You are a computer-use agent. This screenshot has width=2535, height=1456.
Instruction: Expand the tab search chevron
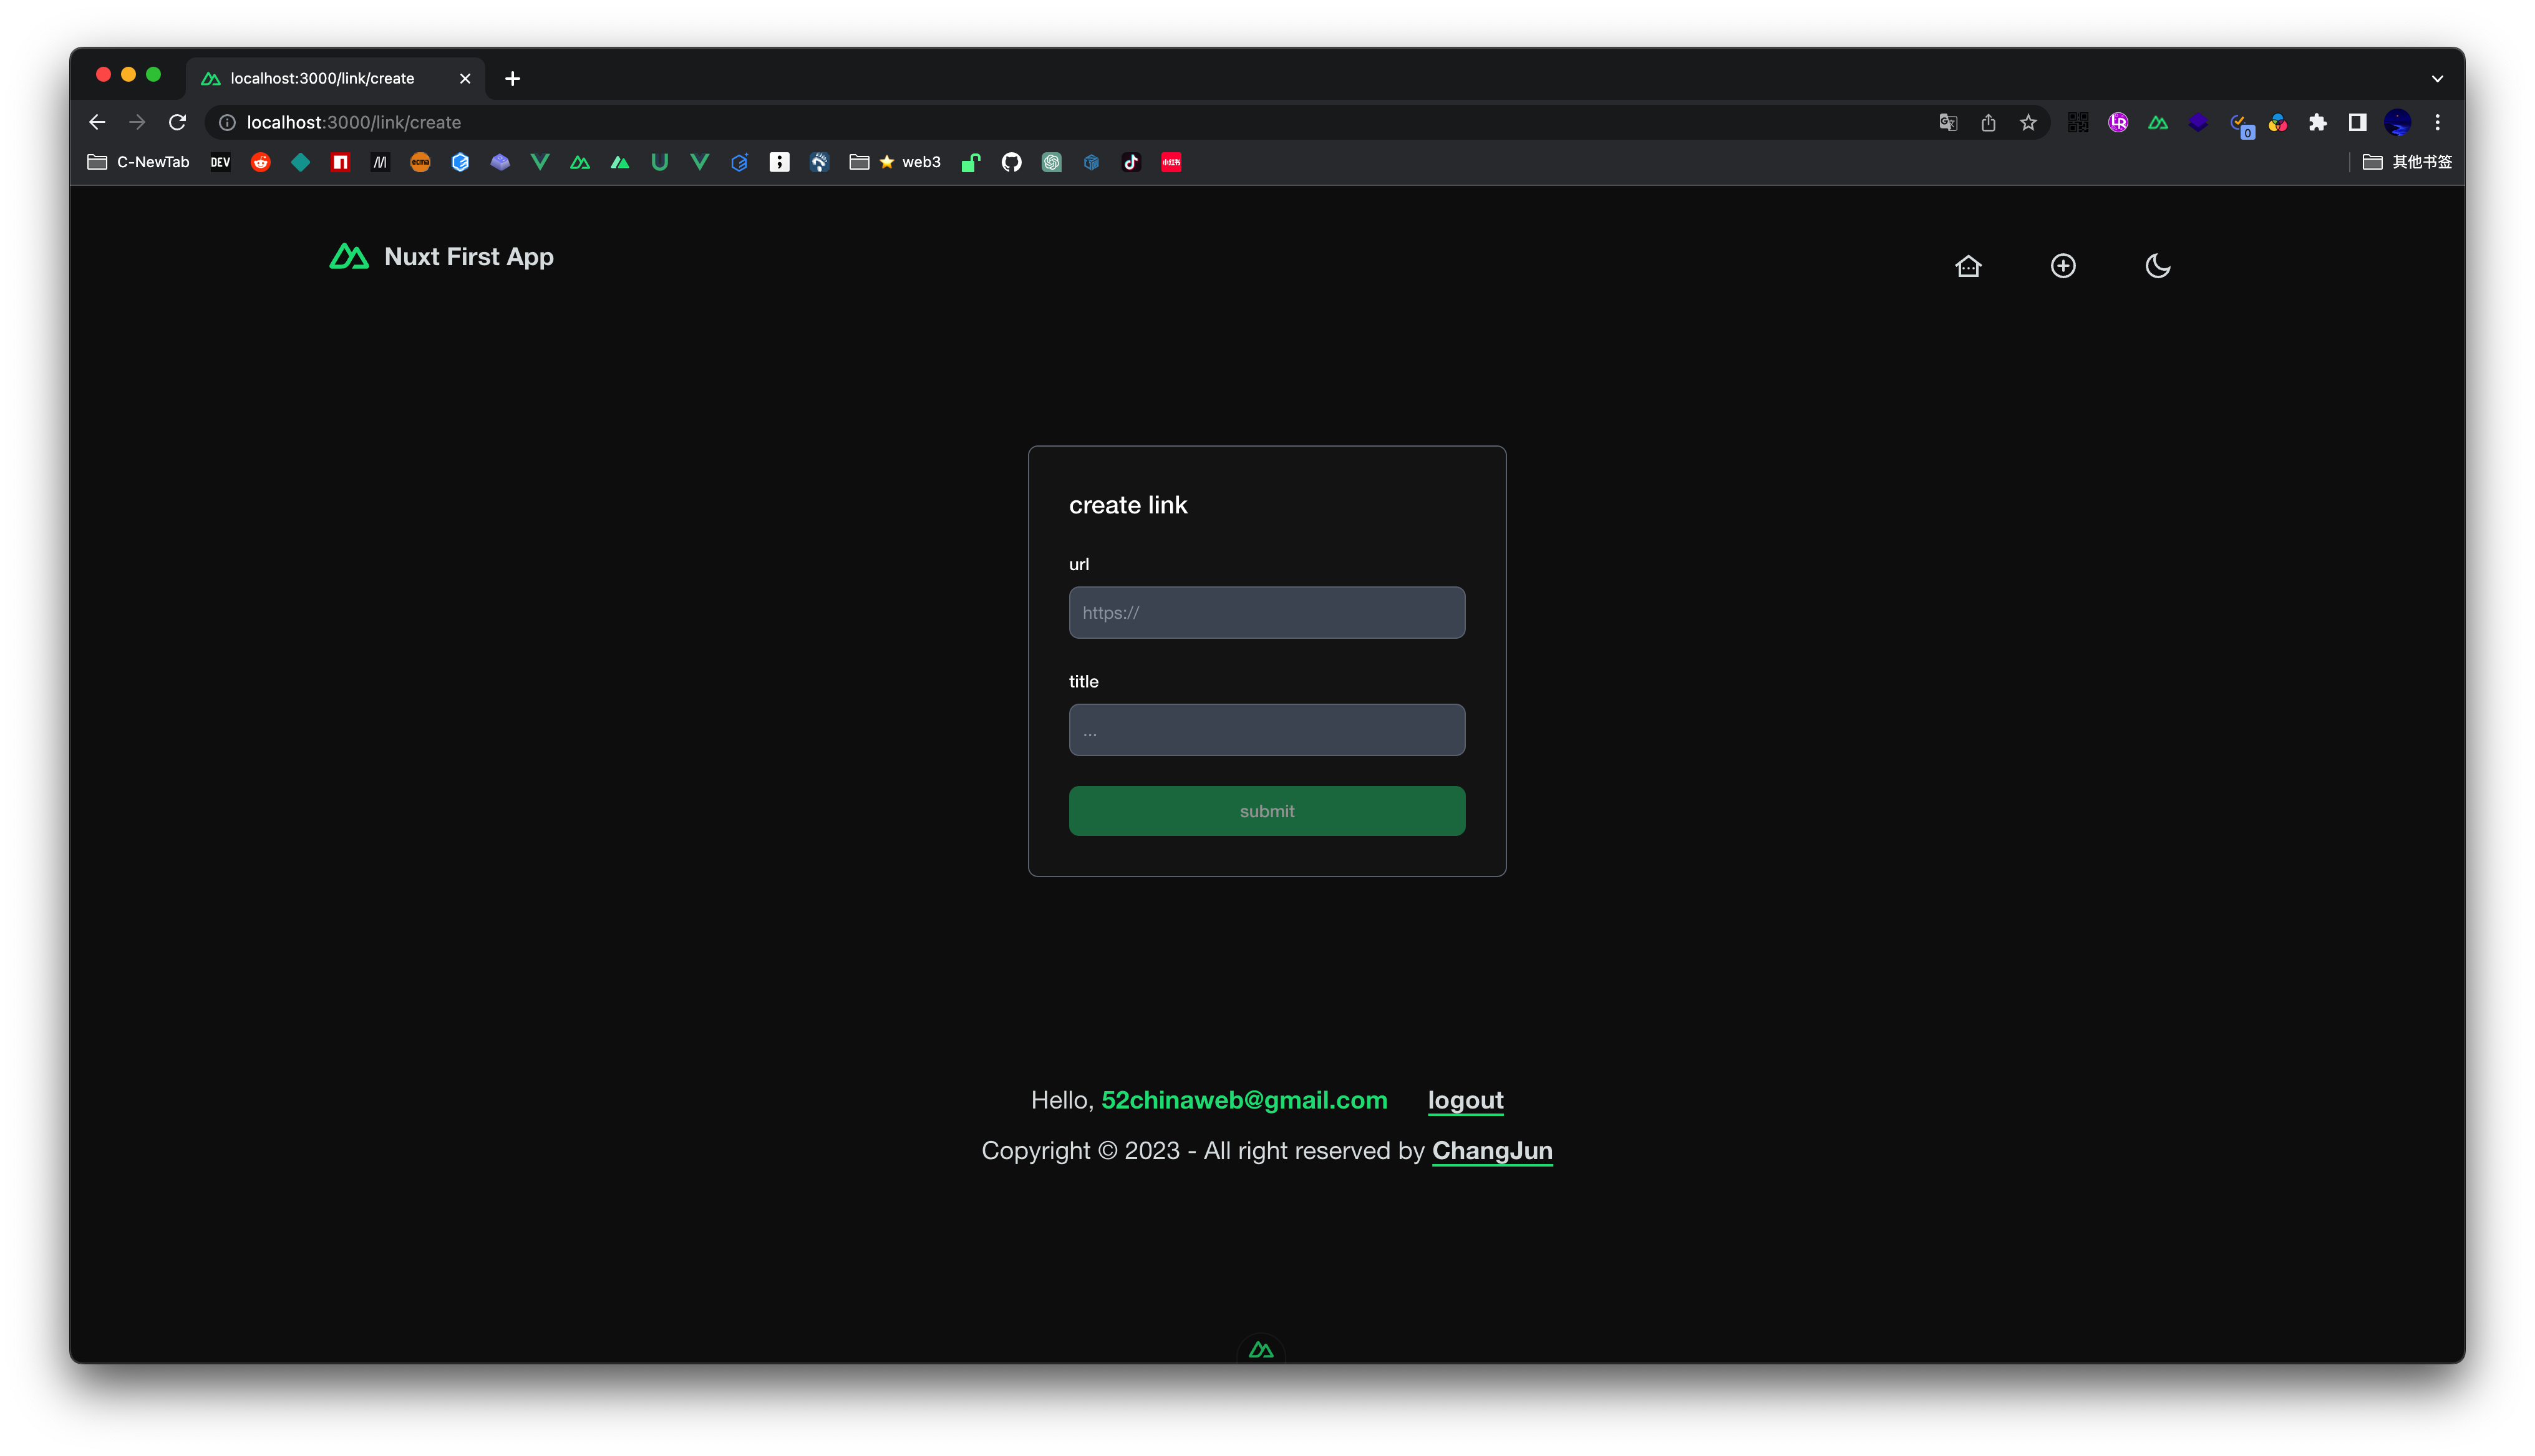click(2437, 78)
